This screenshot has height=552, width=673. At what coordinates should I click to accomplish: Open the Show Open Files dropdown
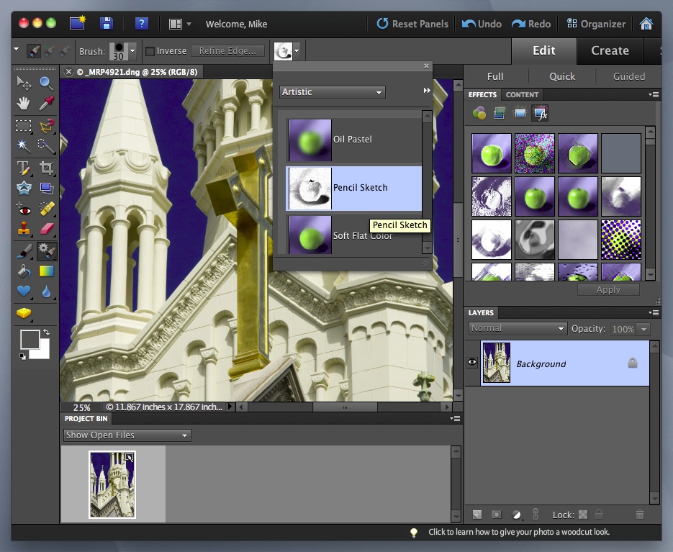pos(126,435)
